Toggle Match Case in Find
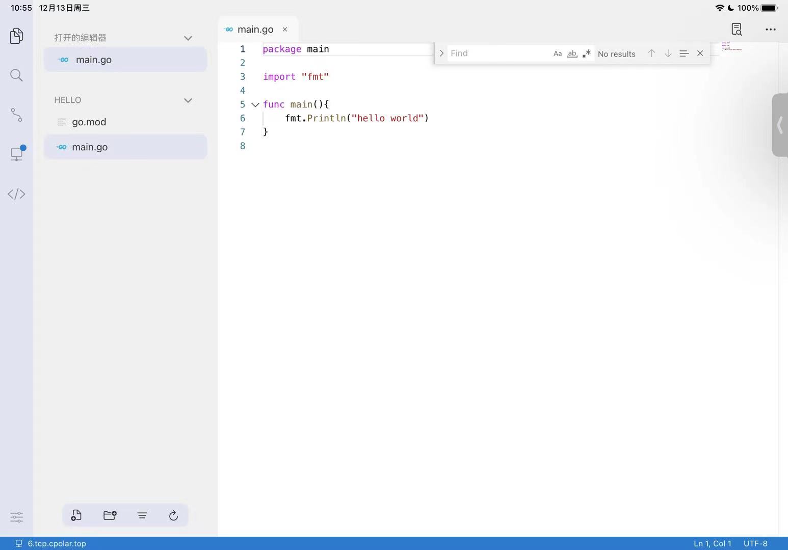The width and height of the screenshot is (788, 550). click(558, 53)
